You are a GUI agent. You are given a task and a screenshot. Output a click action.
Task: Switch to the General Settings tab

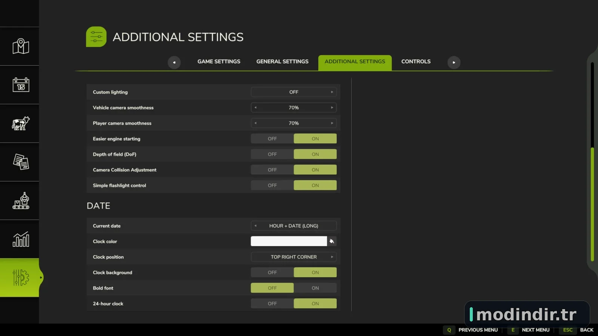click(x=283, y=62)
